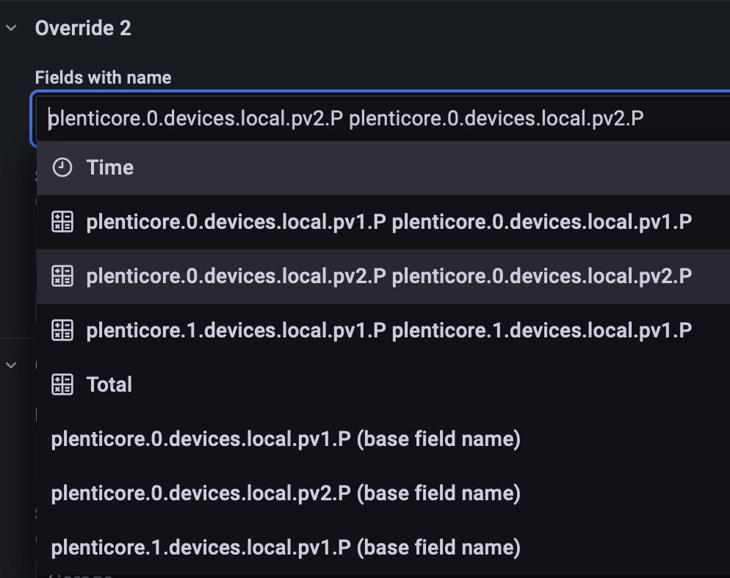The image size is (730, 578).
Task: Click the calculator icon for plenticore.1 pv1.P
Action: pyautogui.click(x=62, y=331)
